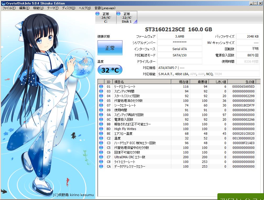The width and height of the screenshot is (264, 200).
Task: Click the blue health orb on the C: drive tab
Action: click(x=97, y=14)
